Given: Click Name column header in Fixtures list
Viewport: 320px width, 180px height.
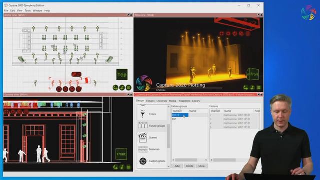Looking at the screenshot, I should coord(238,111).
